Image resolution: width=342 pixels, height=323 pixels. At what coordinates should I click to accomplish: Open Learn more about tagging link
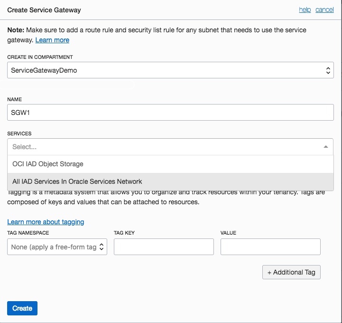(x=46, y=222)
